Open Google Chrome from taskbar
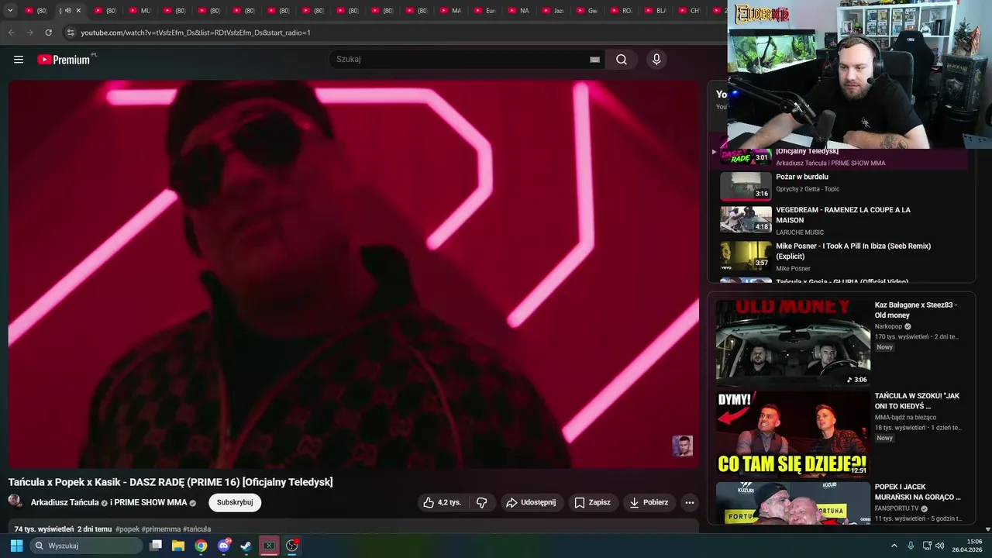The height and width of the screenshot is (558, 992). [x=201, y=546]
